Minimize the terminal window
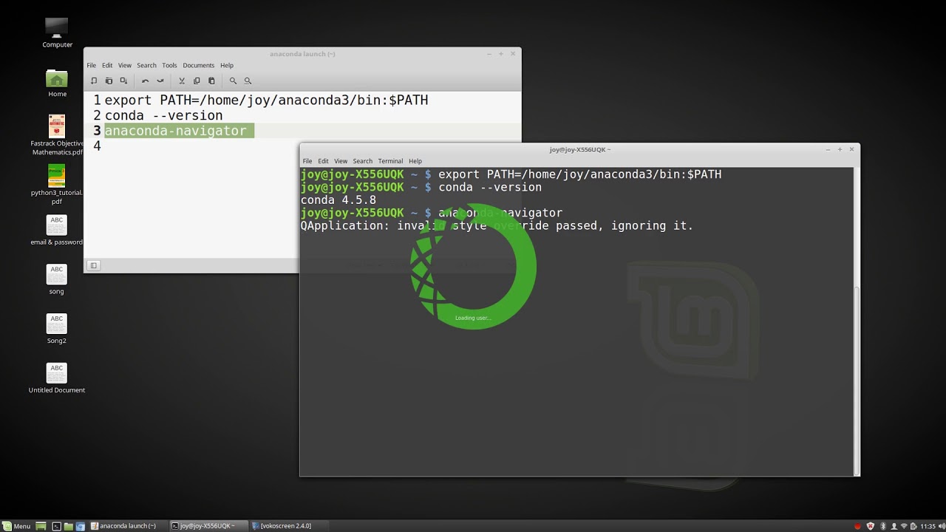Viewport: 946px width, 532px height. [828, 149]
